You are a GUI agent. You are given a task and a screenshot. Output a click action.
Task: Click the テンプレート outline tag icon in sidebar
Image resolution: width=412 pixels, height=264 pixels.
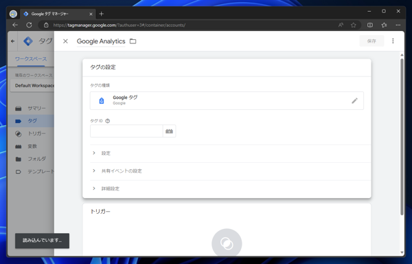click(x=18, y=172)
